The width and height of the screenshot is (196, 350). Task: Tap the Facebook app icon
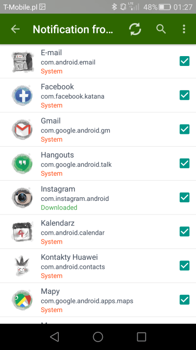click(22, 95)
